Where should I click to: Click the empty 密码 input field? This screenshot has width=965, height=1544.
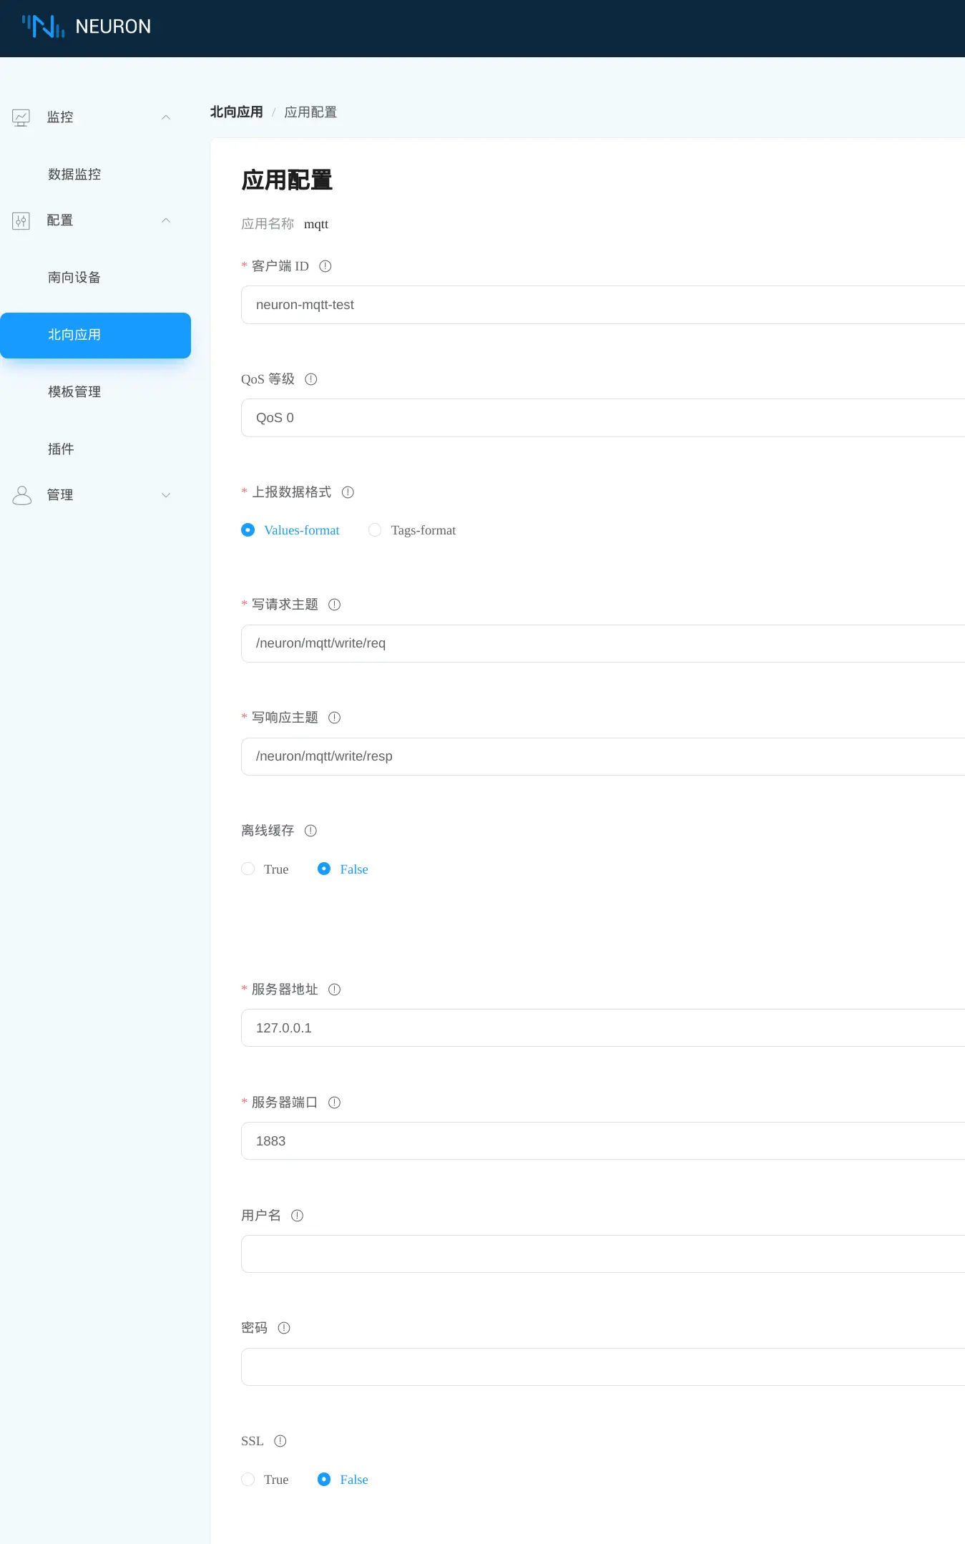(x=603, y=1367)
